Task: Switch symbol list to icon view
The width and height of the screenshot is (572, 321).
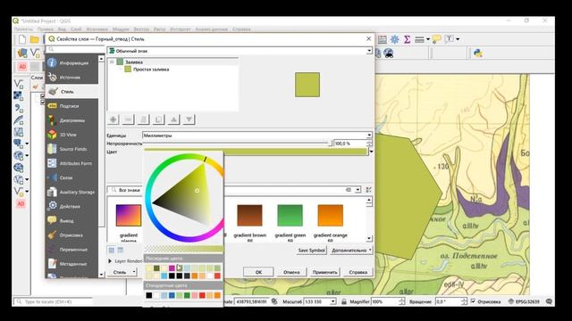Action: click(x=111, y=250)
